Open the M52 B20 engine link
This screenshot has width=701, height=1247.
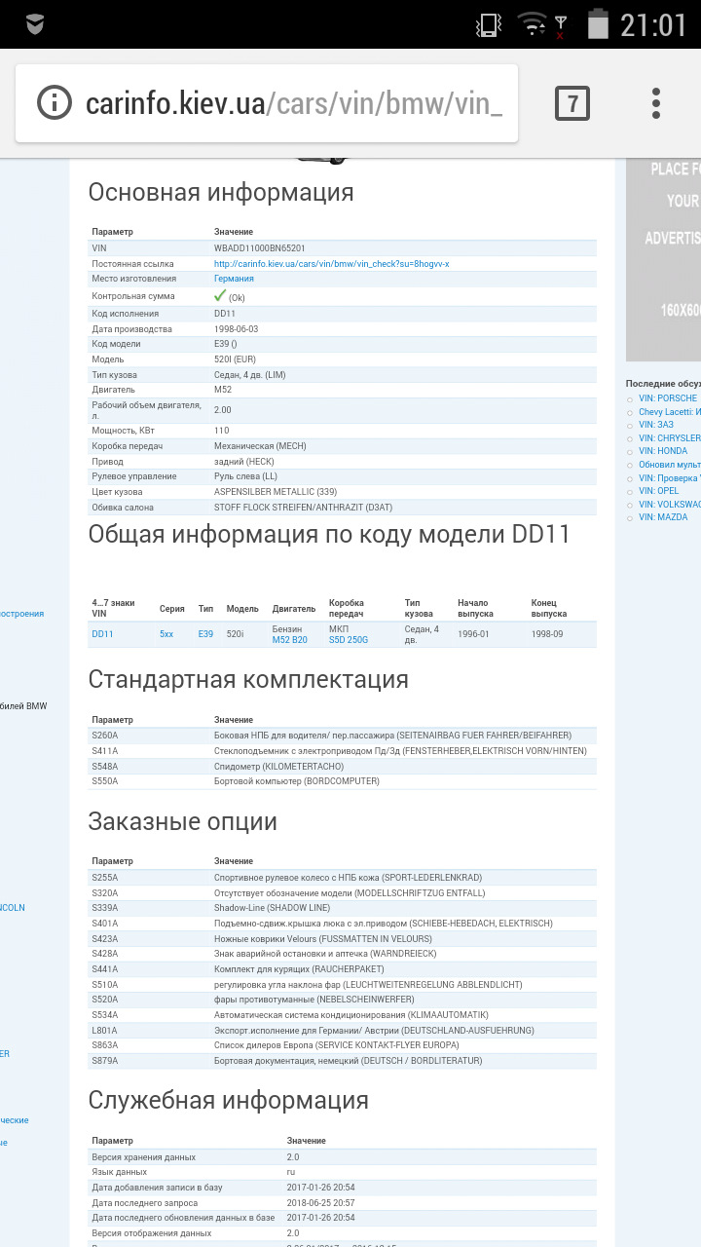click(x=289, y=640)
